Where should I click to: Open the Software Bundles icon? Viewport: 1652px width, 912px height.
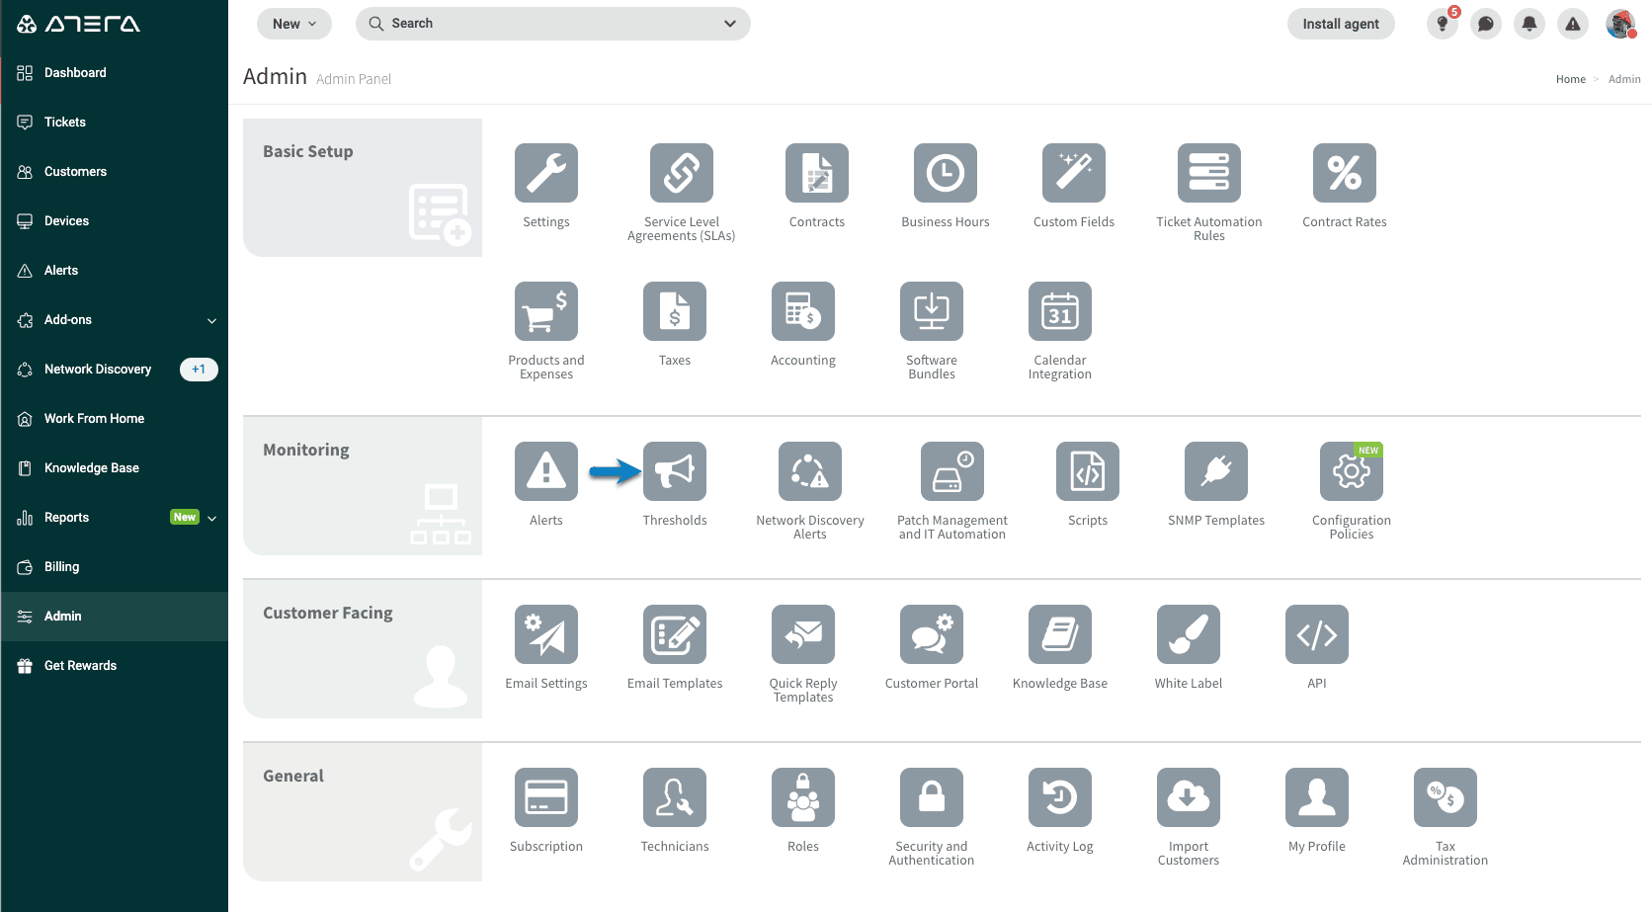932,311
